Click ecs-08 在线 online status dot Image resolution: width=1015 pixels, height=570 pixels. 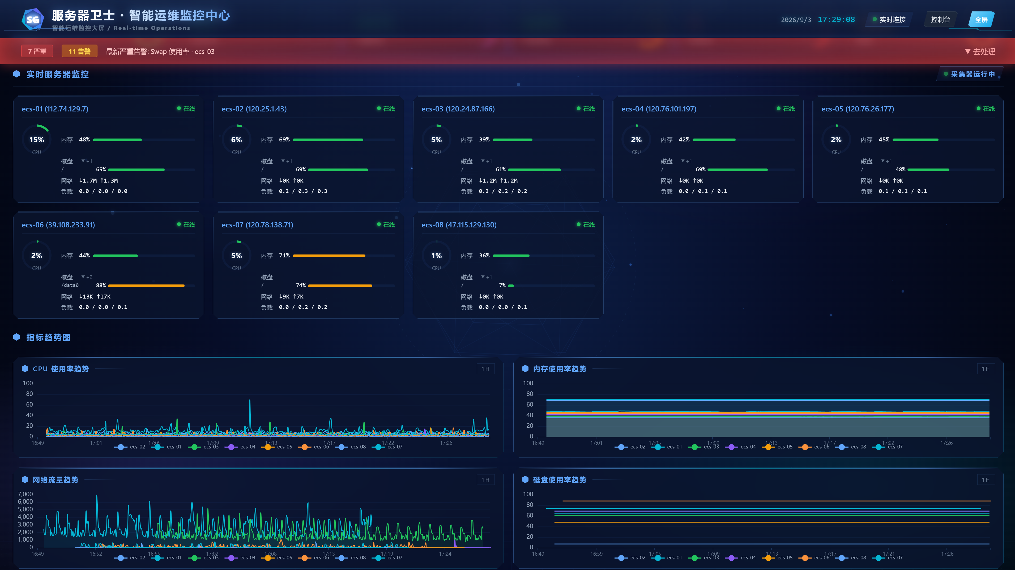point(578,224)
